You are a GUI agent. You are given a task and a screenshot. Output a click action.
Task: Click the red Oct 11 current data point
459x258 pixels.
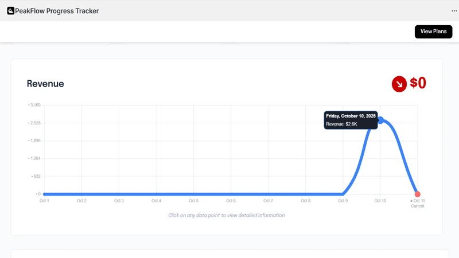pyautogui.click(x=418, y=194)
